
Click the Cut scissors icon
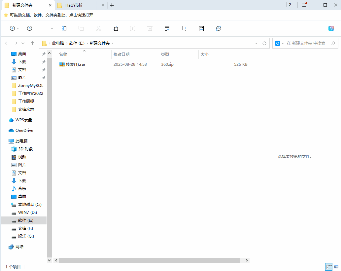(98, 28)
